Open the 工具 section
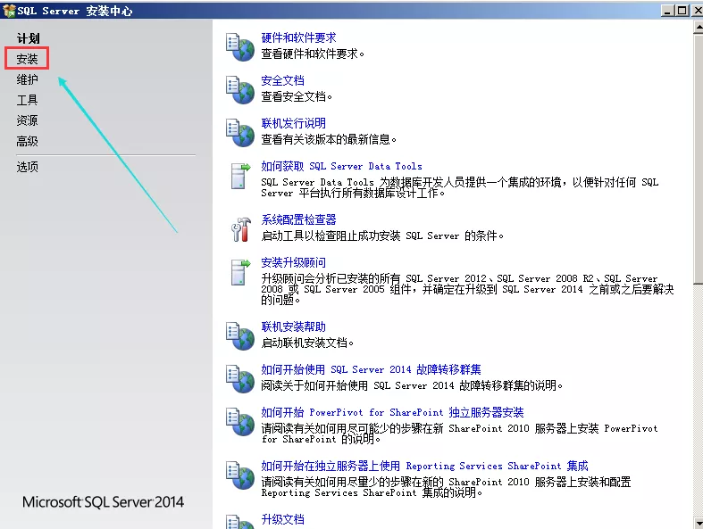Screen dimensions: 703x529 click(27, 100)
